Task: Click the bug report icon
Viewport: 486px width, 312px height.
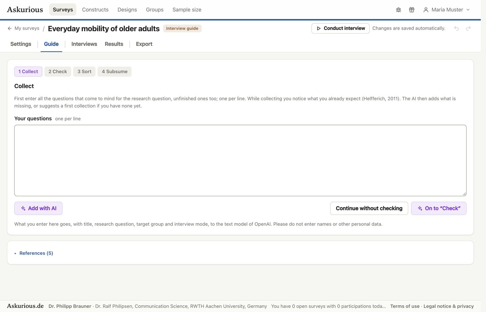Action: (x=399, y=10)
